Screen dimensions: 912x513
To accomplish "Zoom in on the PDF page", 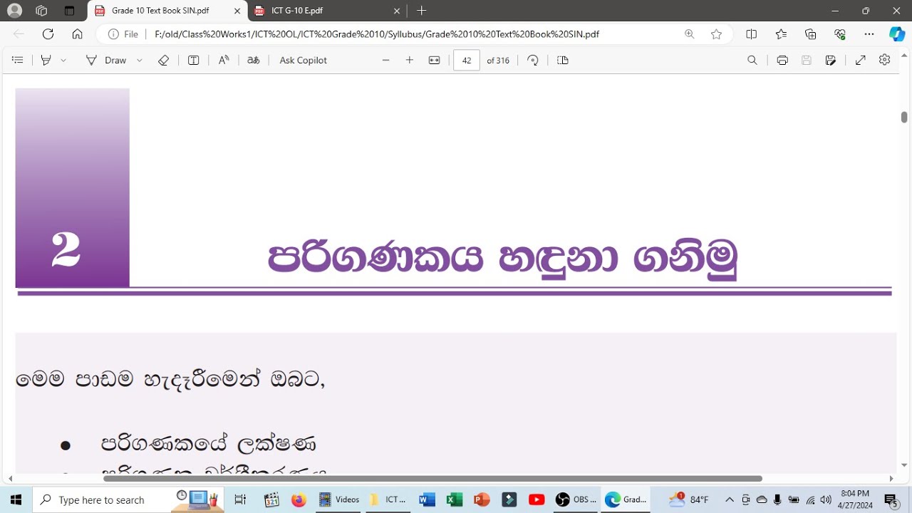I will (x=410, y=61).
